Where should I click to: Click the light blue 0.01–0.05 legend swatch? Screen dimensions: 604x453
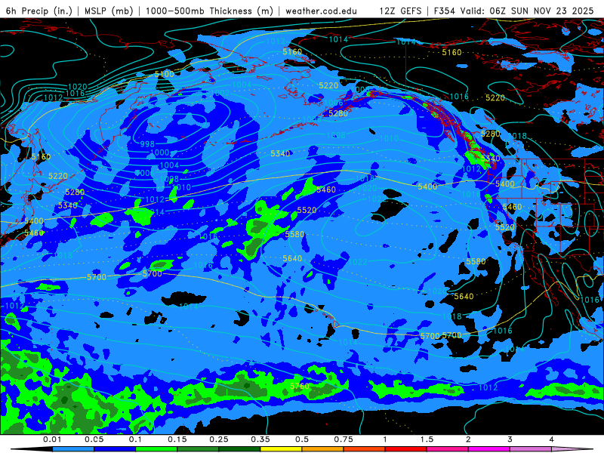coord(73,449)
